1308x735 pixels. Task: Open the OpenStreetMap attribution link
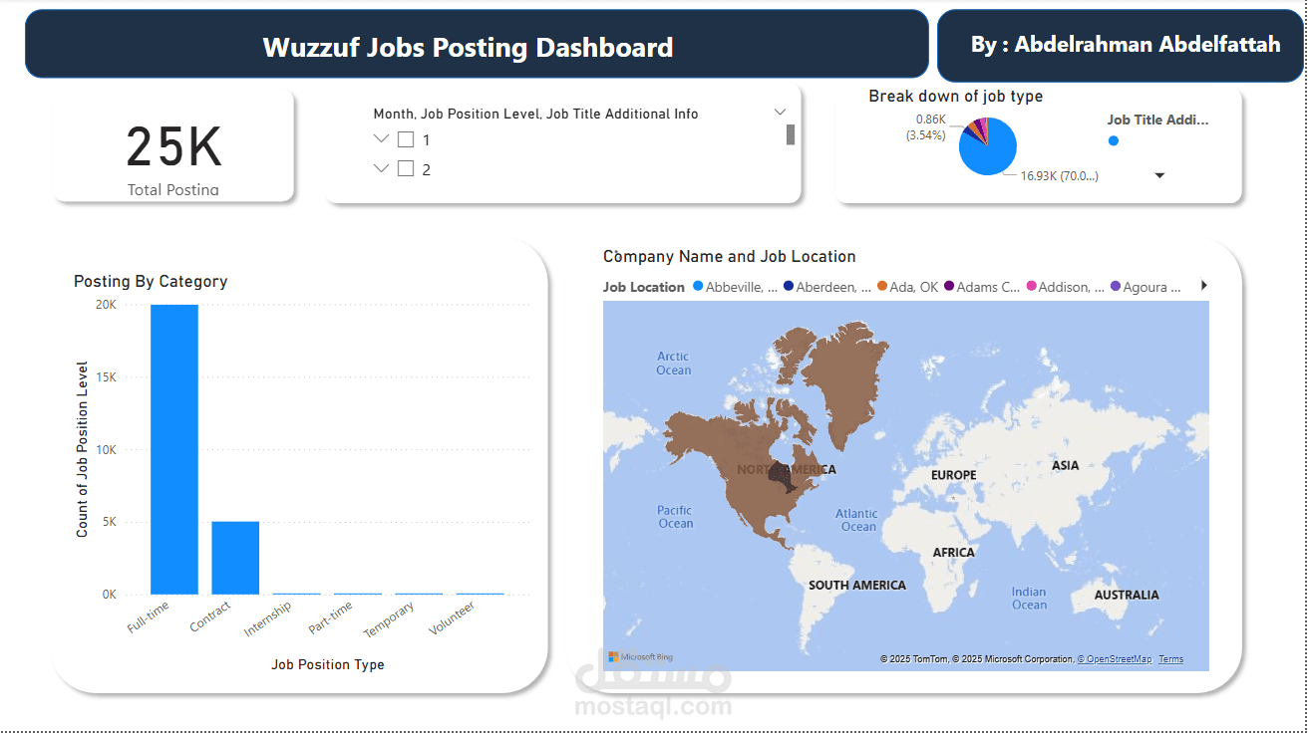pos(1115,659)
